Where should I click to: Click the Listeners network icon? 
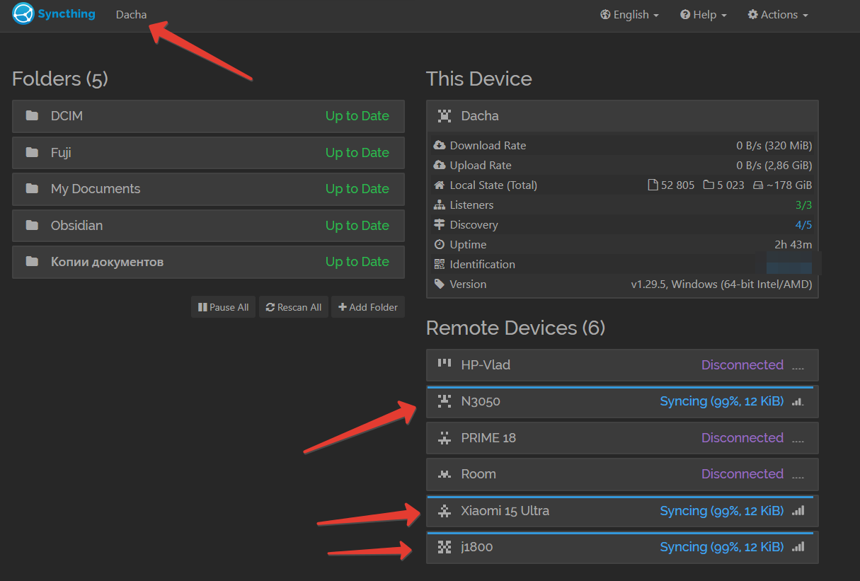pyautogui.click(x=440, y=205)
